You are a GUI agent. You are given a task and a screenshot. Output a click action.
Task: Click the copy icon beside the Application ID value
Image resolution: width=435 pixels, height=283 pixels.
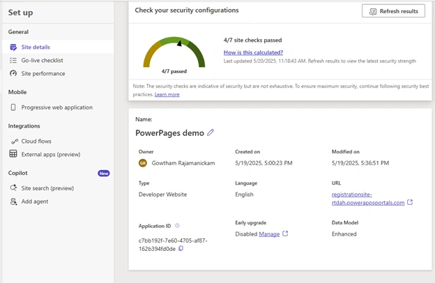pos(181,248)
